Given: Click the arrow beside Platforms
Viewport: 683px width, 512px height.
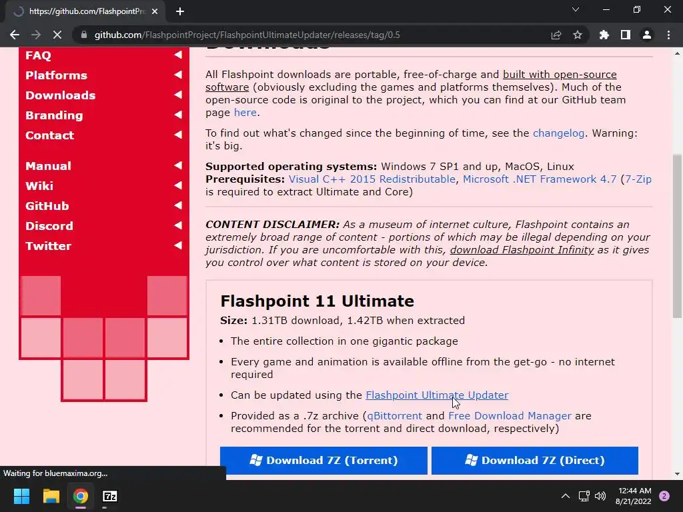Looking at the screenshot, I should pyautogui.click(x=177, y=75).
